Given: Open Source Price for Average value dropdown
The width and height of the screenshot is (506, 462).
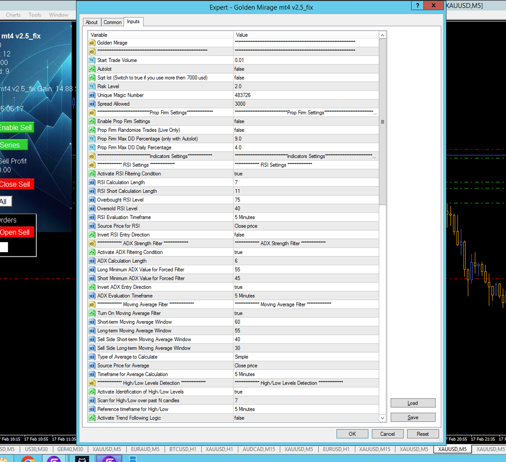Looking at the screenshot, I should 306,365.
